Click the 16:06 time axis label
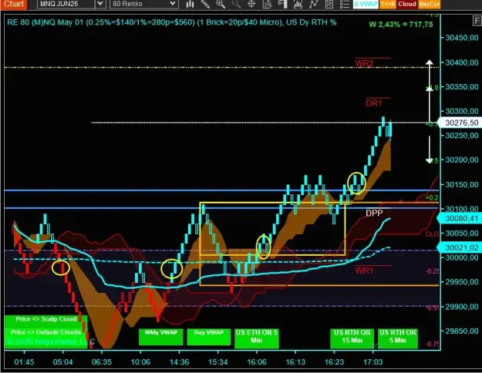This screenshot has height=373, width=482. pos(257,362)
